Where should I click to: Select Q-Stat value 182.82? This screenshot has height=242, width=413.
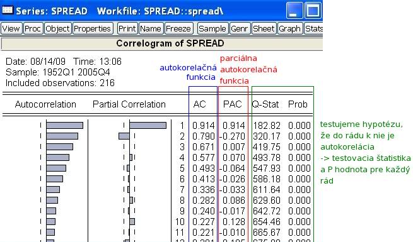coord(267,126)
